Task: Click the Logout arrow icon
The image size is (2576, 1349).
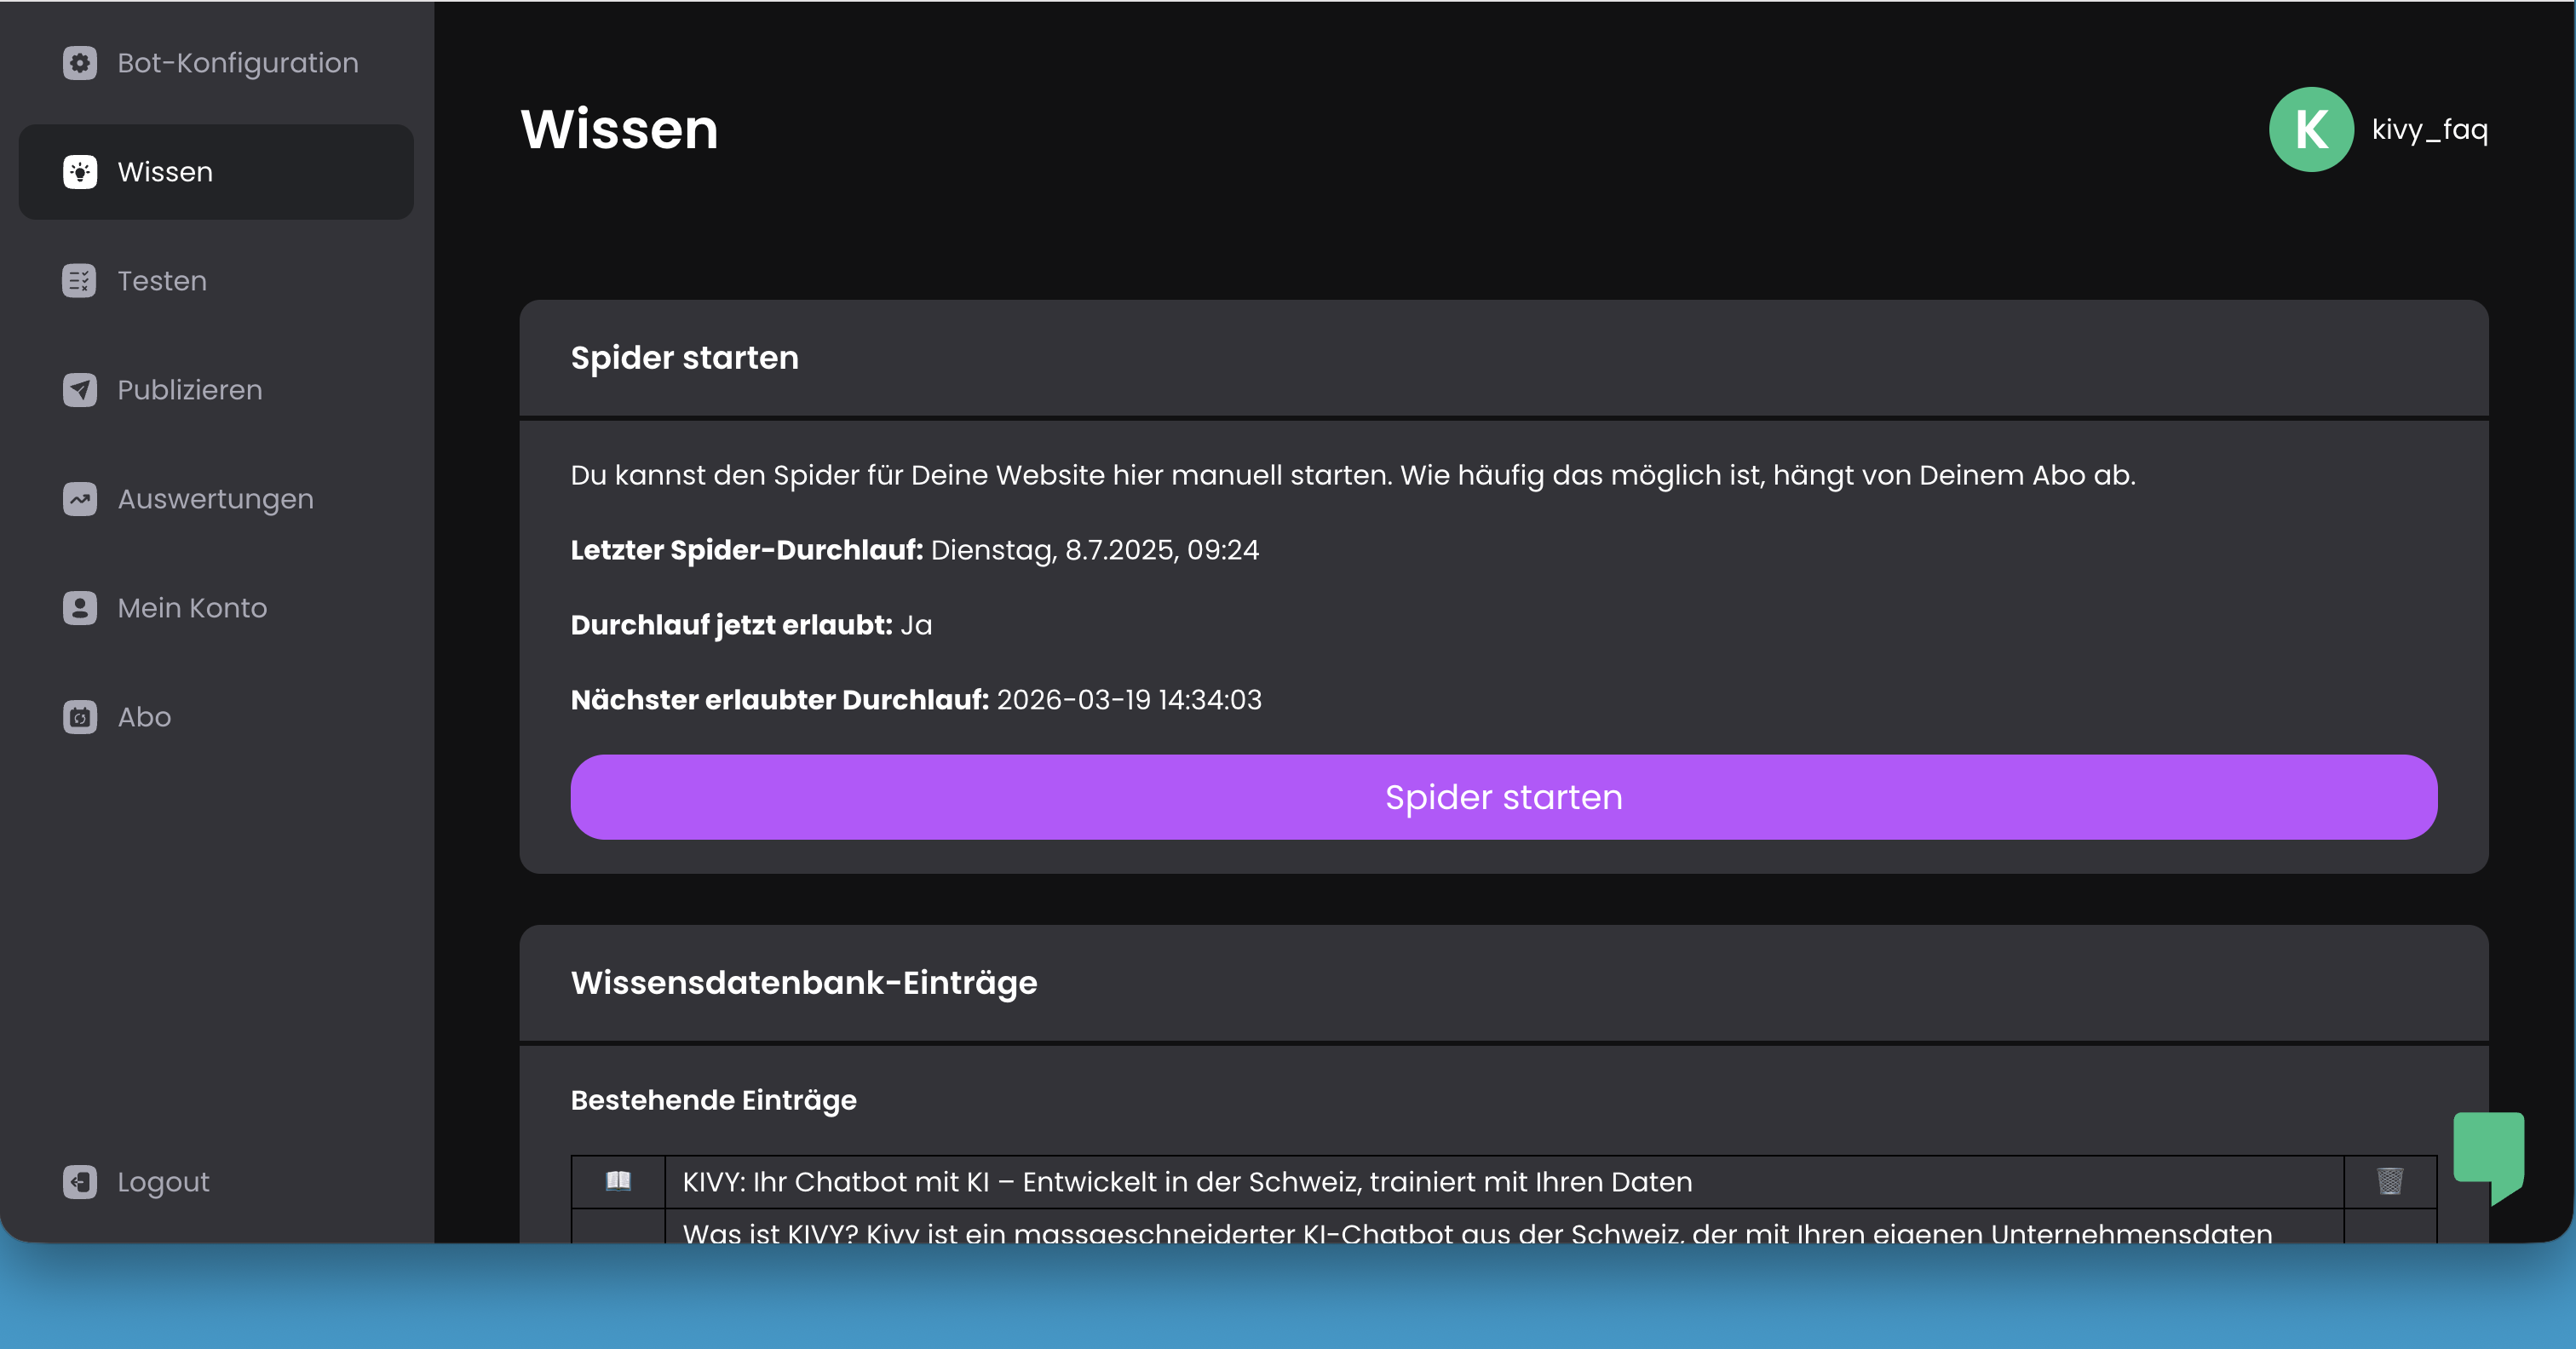Action: coord(79,1181)
